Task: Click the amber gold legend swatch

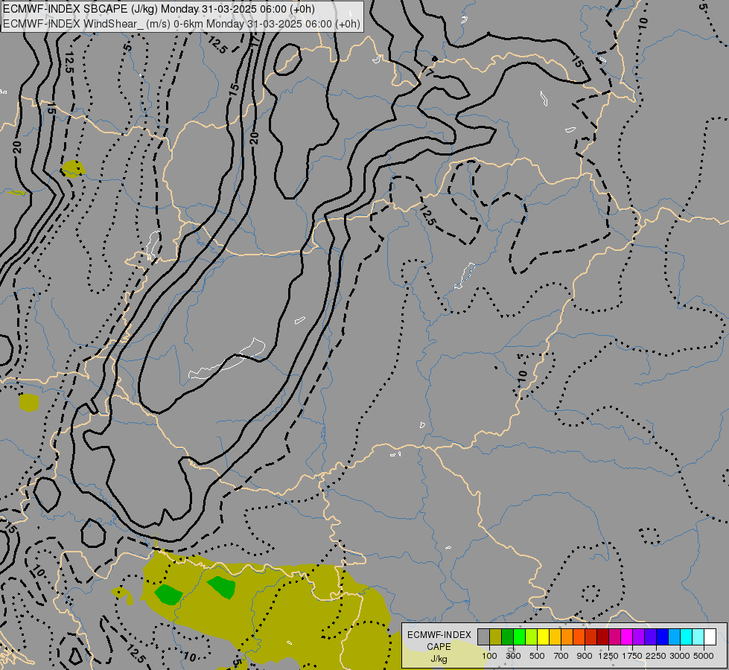Action: point(555,636)
